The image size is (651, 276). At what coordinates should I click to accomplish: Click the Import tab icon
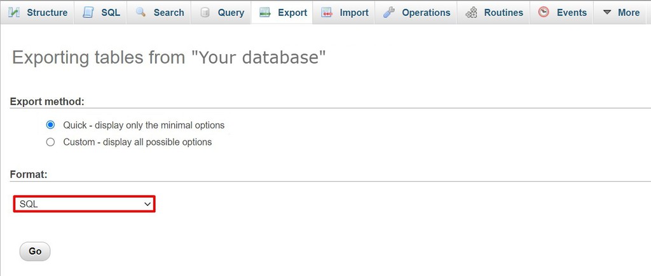coord(327,12)
